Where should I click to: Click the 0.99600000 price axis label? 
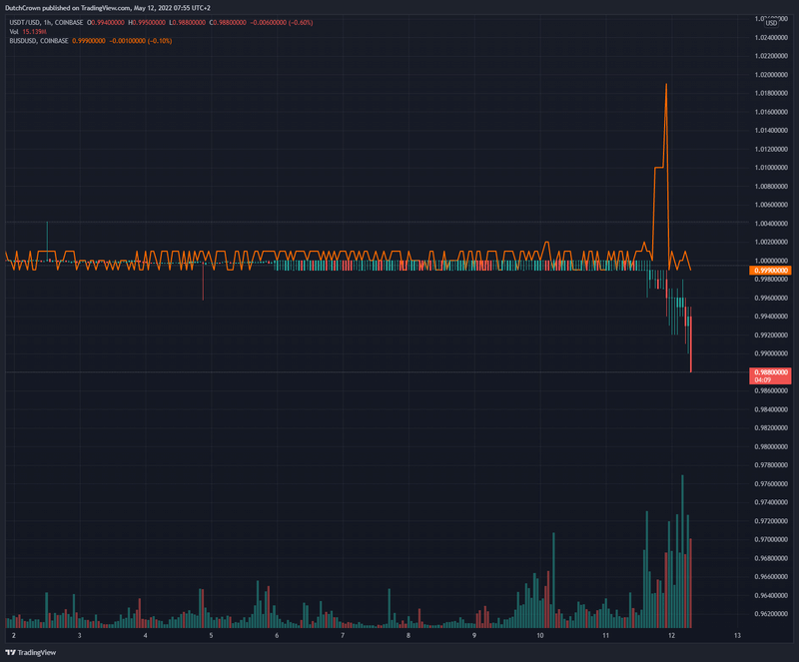click(771, 299)
